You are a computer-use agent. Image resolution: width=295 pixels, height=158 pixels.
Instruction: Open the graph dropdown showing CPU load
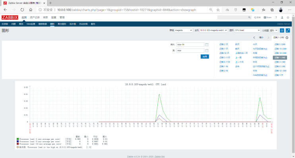247,30
